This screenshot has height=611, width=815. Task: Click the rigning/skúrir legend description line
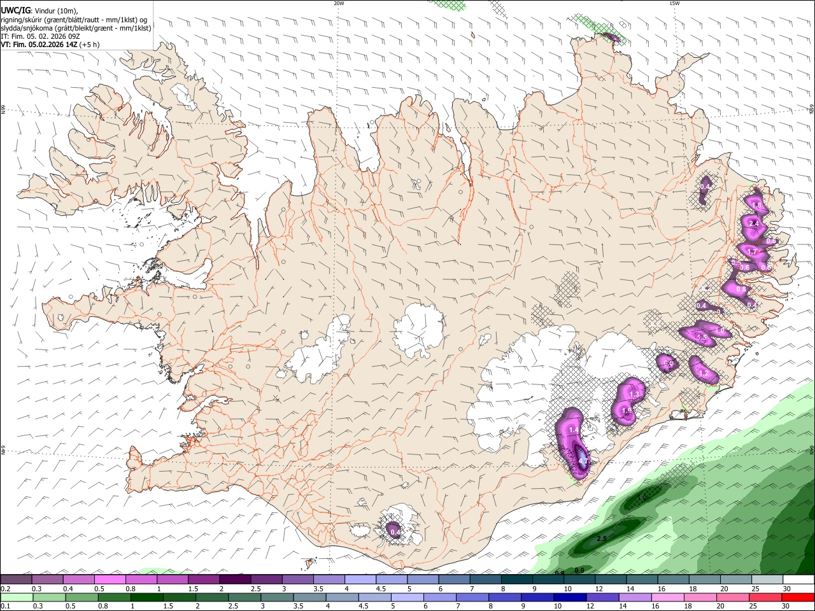tap(73, 18)
